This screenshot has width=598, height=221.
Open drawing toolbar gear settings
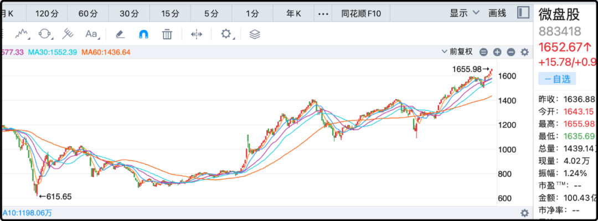[227, 34]
